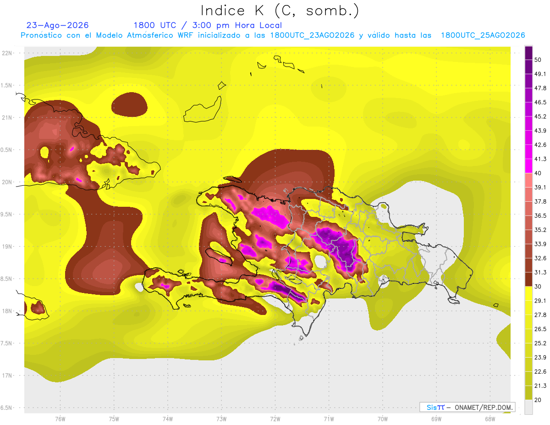Click the colorbar label "21.3"
Viewport: 550px width, 425px height.
[540, 386]
